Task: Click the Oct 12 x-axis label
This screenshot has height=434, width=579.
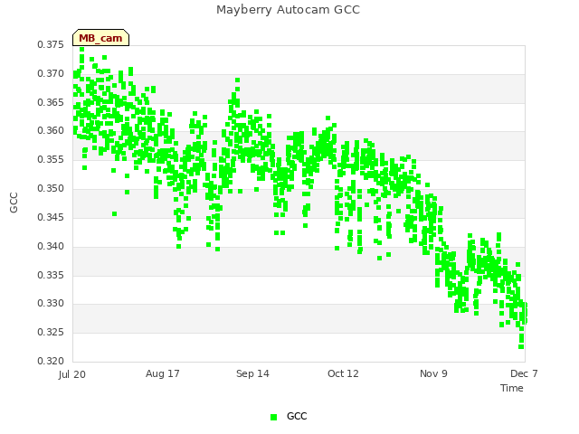Action: [343, 373]
